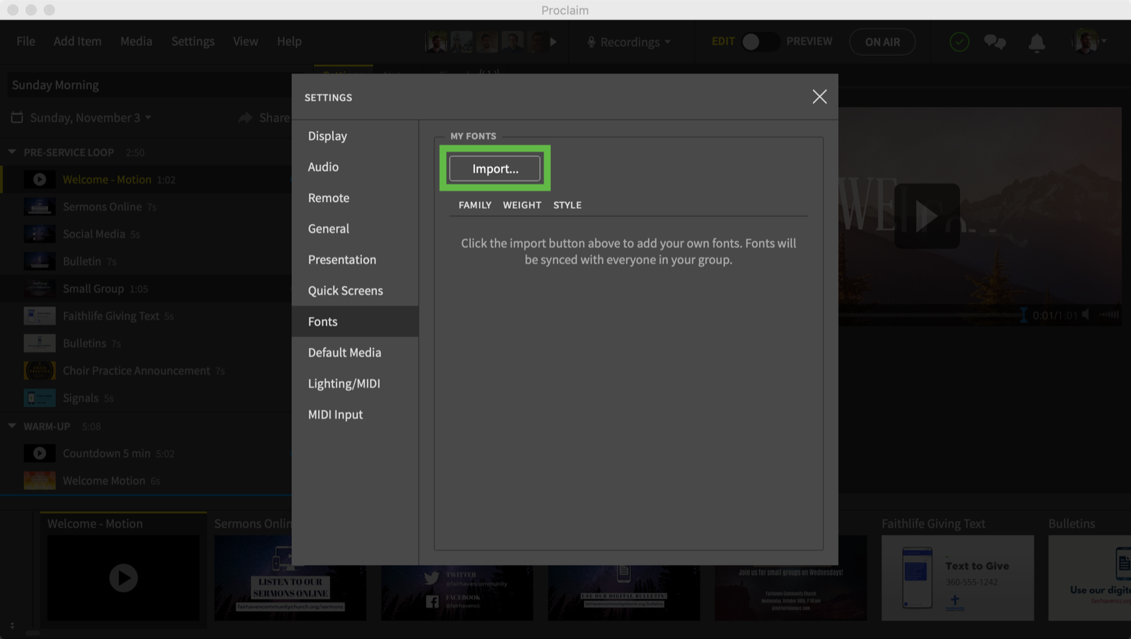Toggle the Edit/Preview switch
Image resolution: width=1131 pixels, height=639 pixels.
(760, 42)
